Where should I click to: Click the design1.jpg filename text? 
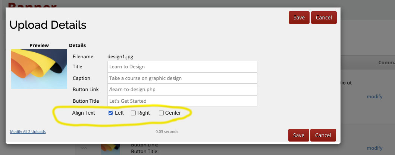[x=120, y=57]
